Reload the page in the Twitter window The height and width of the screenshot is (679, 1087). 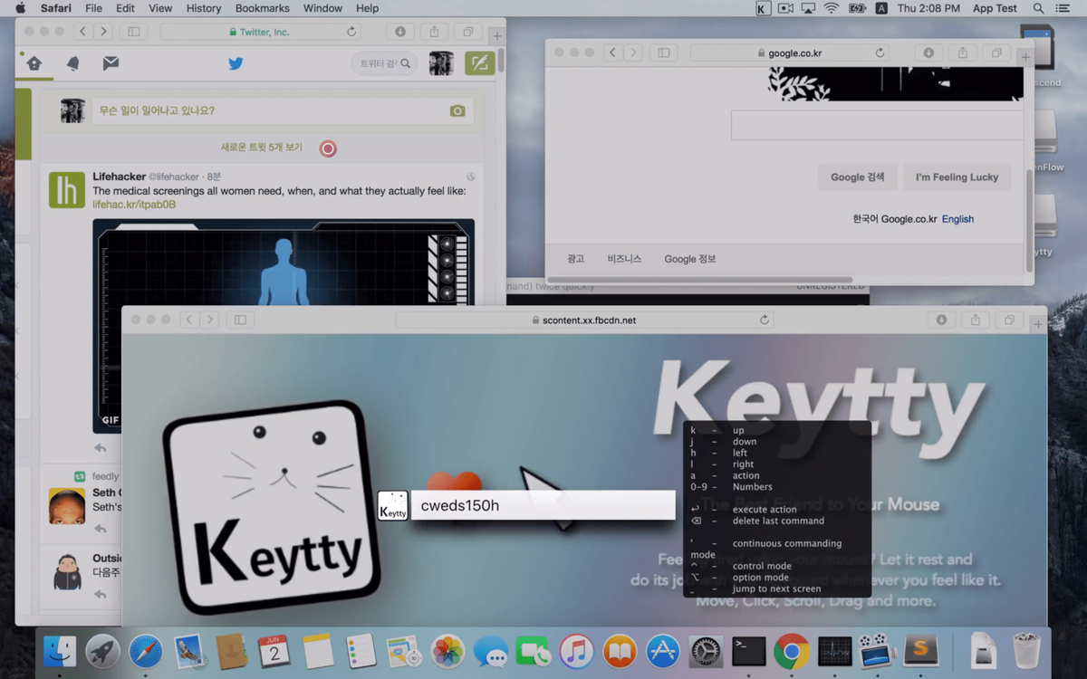tap(351, 32)
